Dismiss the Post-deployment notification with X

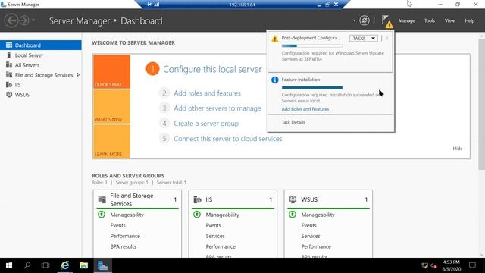tap(387, 39)
